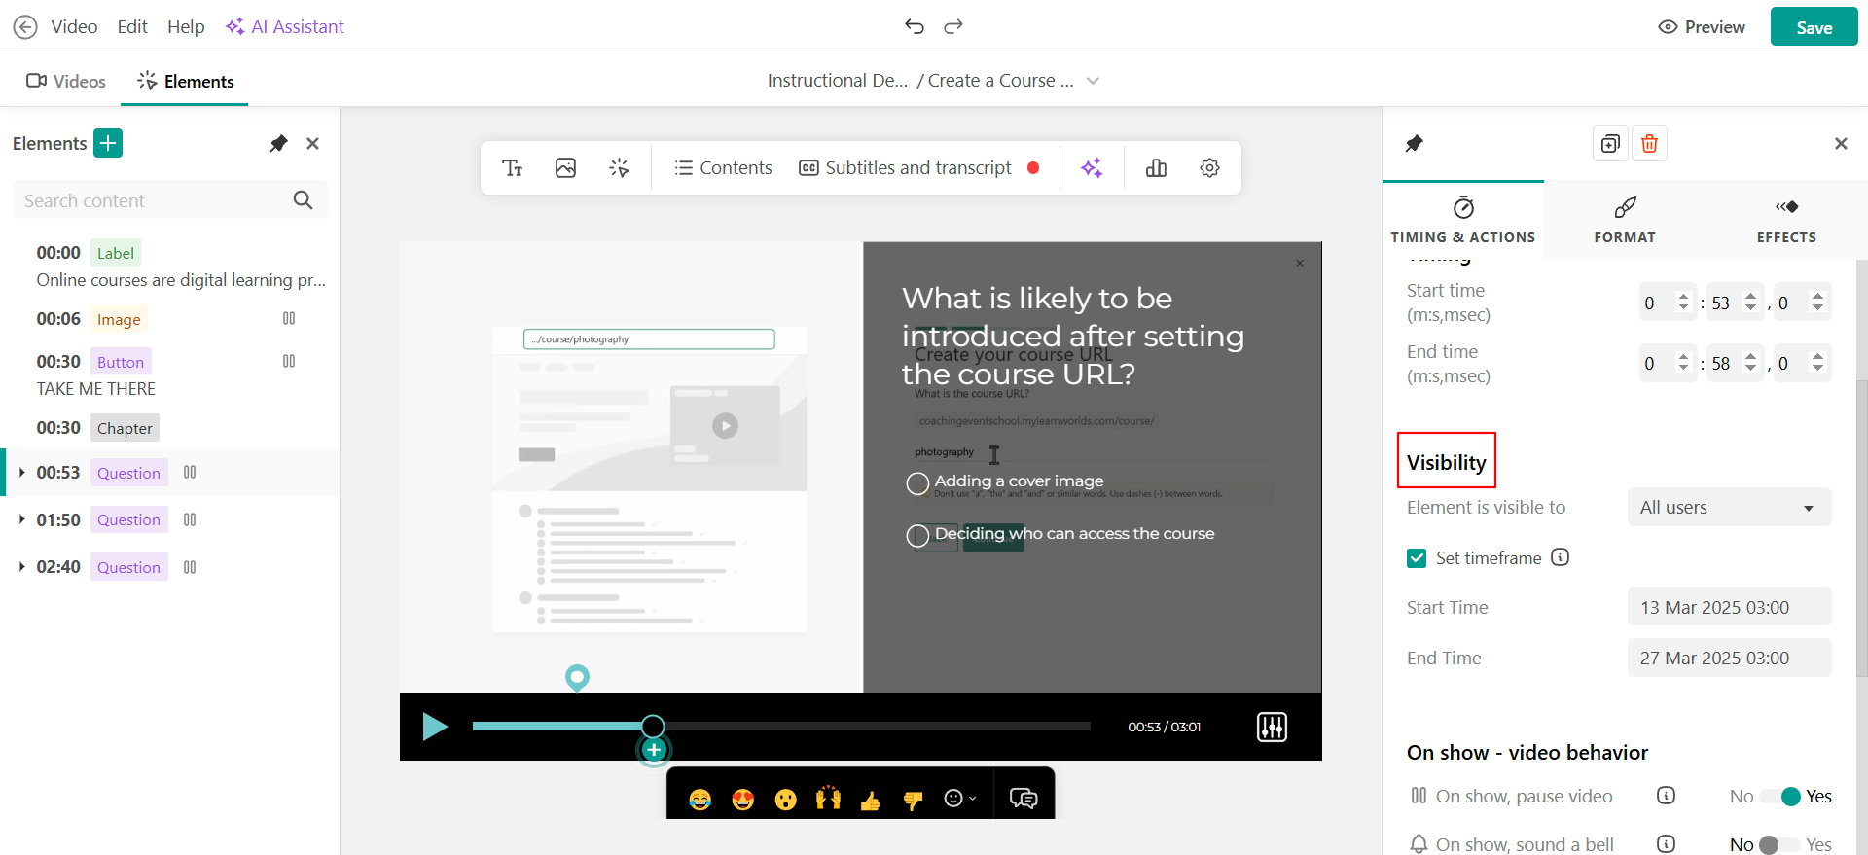
Task: Undo the last action
Action: (914, 26)
